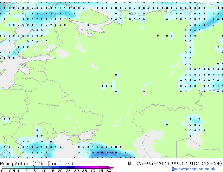
Task: Select the 5–10 mm legend color swatch
Action: click(38, 167)
